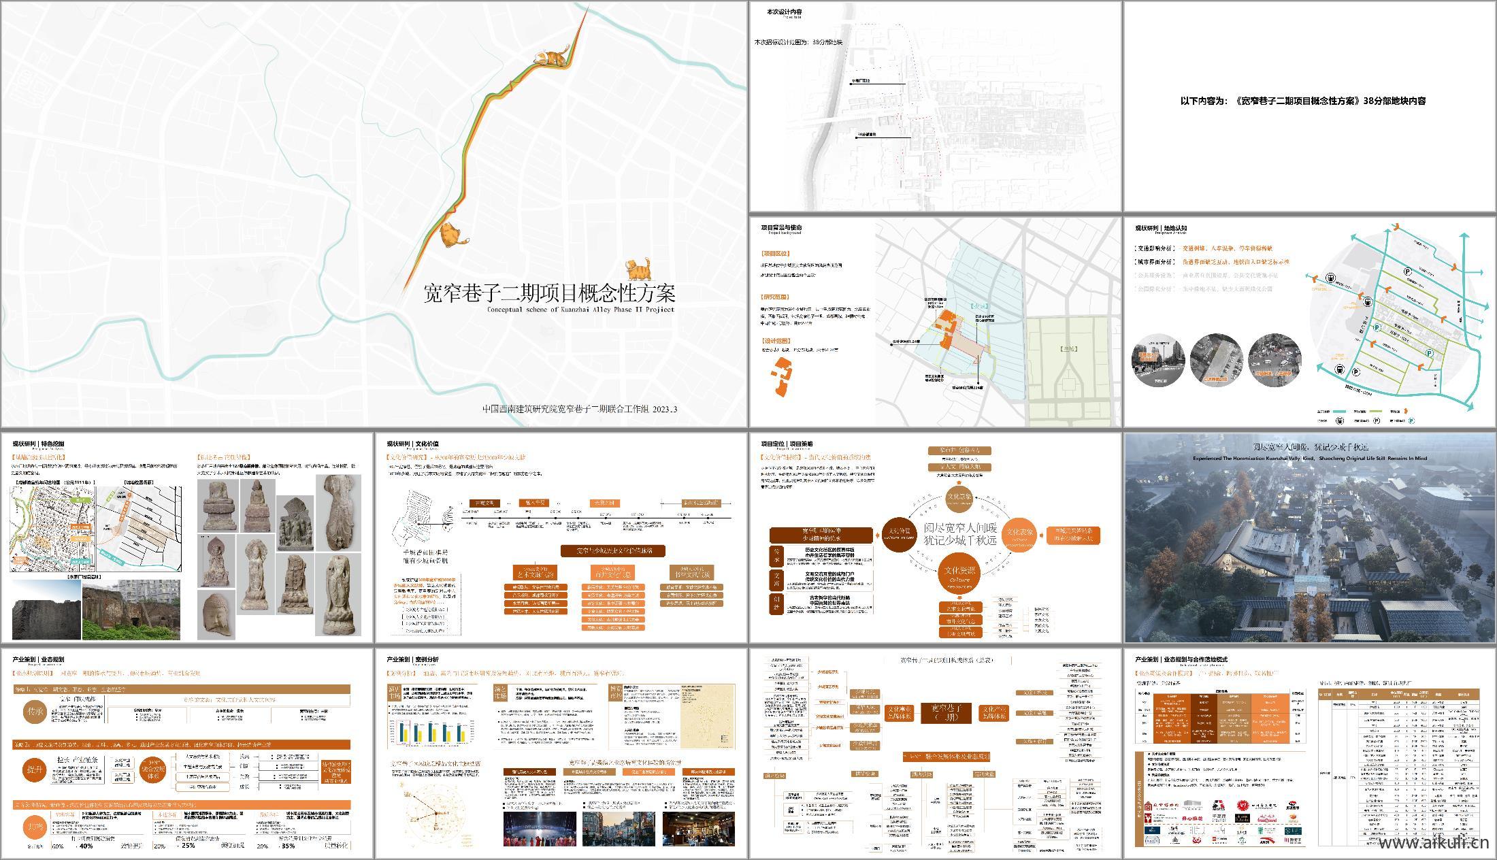Image resolution: width=1497 pixels, height=860 pixels.
Task: Click the 传承 orange circle badge
Action: pyautogui.click(x=35, y=711)
